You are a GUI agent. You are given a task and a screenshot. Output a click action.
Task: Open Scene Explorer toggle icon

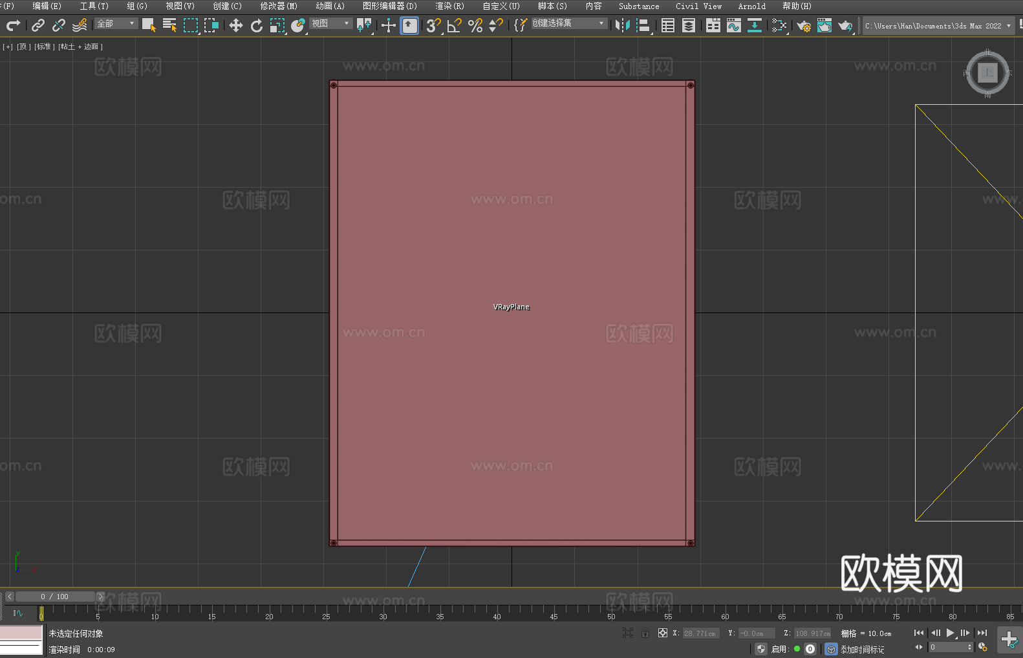click(668, 25)
